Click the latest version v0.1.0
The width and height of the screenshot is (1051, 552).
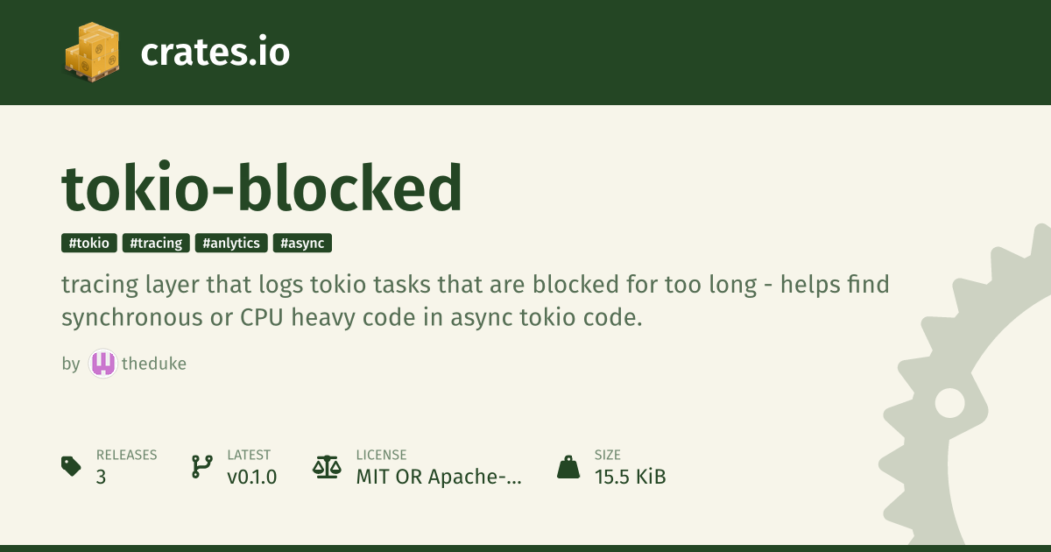[251, 478]
